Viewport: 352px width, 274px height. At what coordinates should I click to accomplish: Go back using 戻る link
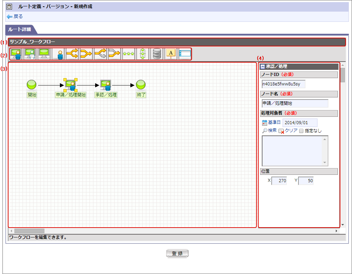pyautogui.click(x=15, y=17)
